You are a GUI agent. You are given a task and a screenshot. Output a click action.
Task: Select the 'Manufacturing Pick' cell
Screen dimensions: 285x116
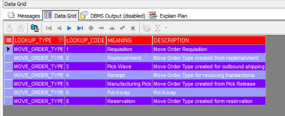(129, 84)
